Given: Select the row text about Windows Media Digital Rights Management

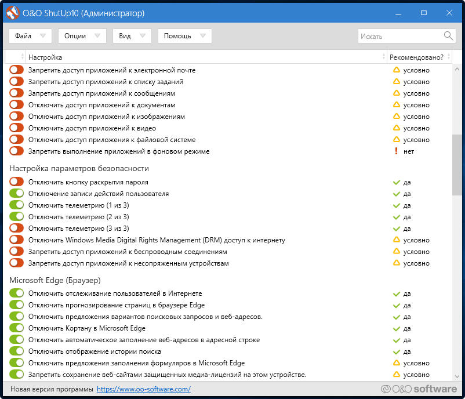Looking at the screenshot, I should coord(157,240).
